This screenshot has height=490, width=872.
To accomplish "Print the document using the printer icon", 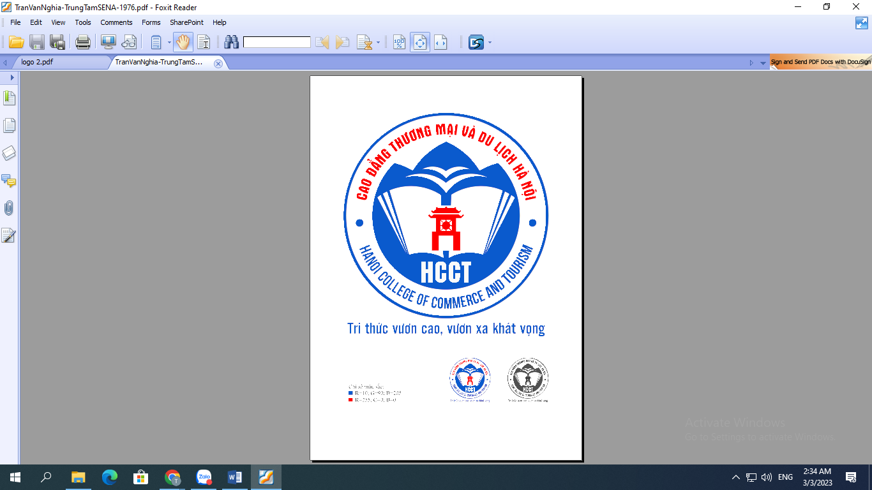I will pyautogui.click(x=83, y=43).
